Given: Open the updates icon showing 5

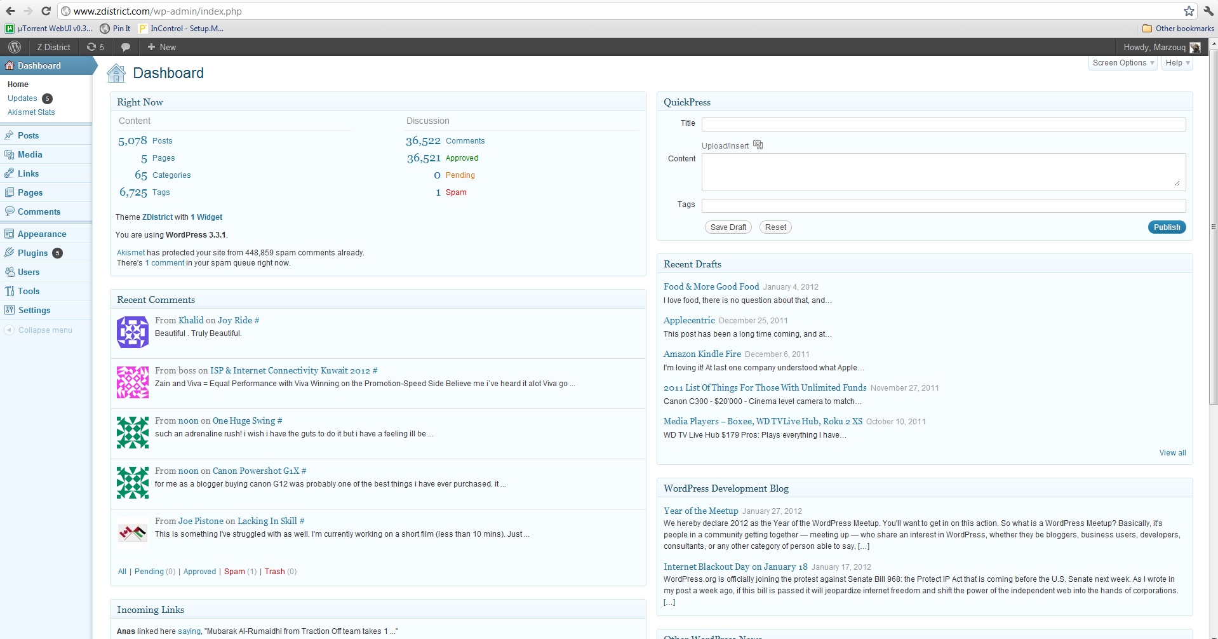Looking at the screenshot, I should [x=95, y=47].
